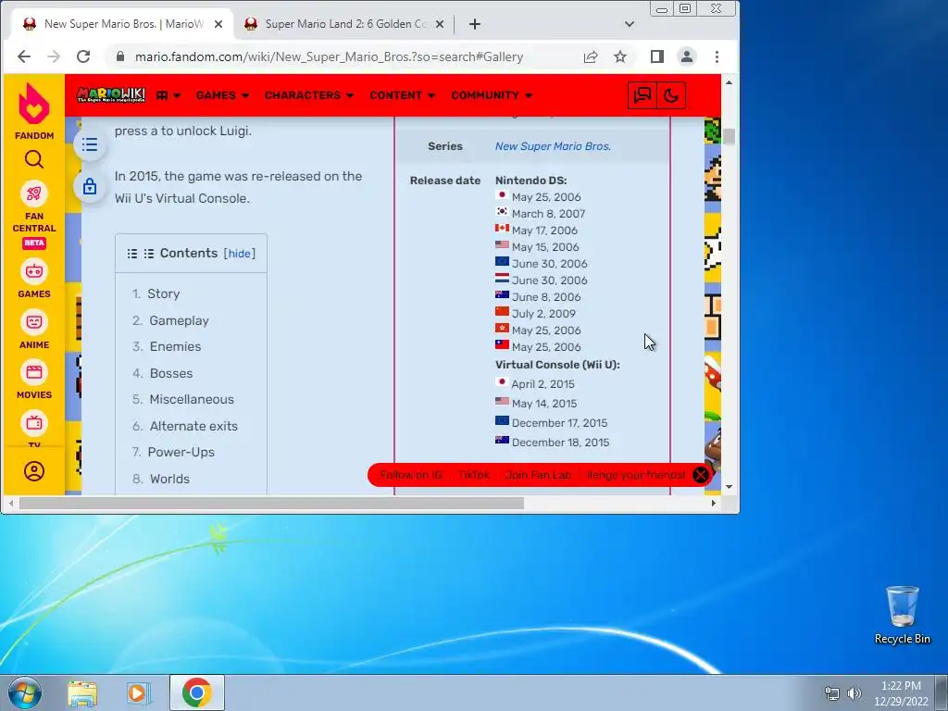Open volume control in system tray
This screenshot has height=711, width=948.
click(x=854, y=693)
